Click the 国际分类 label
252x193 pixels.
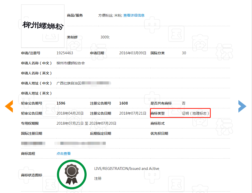158,53
